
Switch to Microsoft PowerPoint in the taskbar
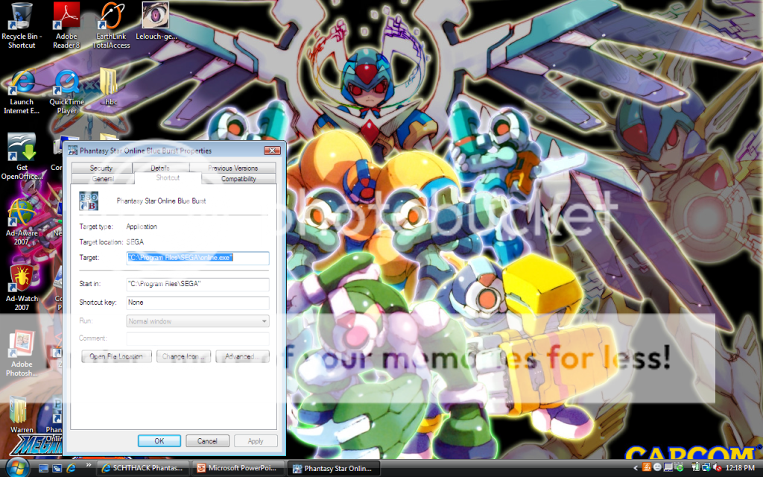pos(238,468)
